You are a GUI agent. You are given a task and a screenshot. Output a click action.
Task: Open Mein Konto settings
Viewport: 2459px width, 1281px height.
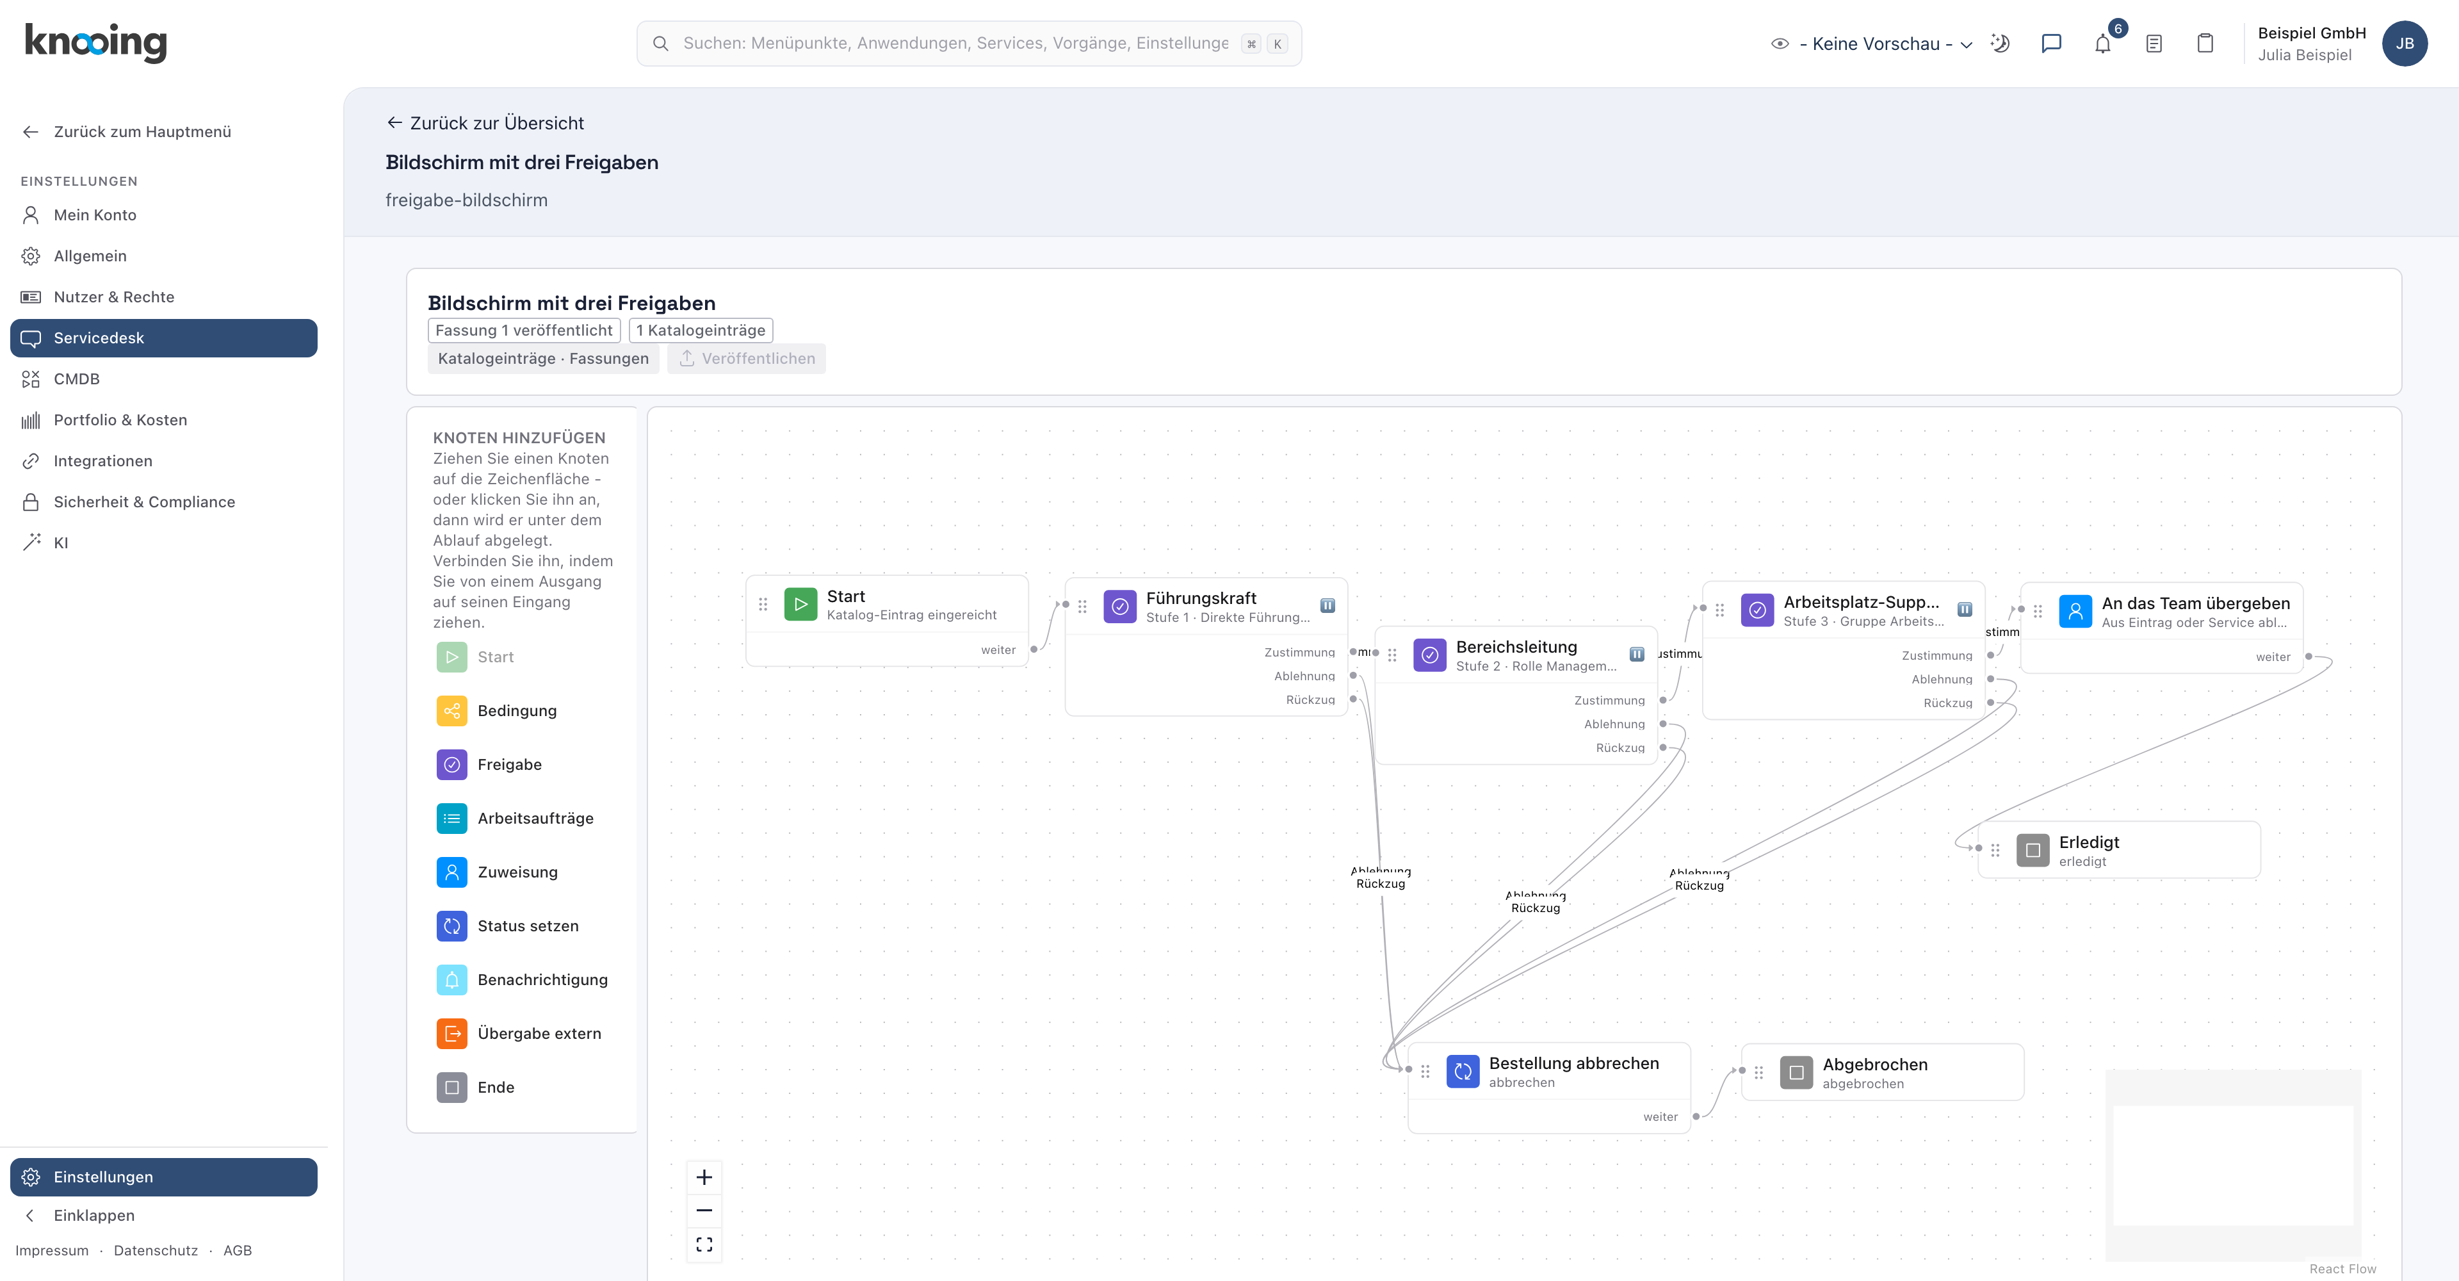[x=164, y=215]
